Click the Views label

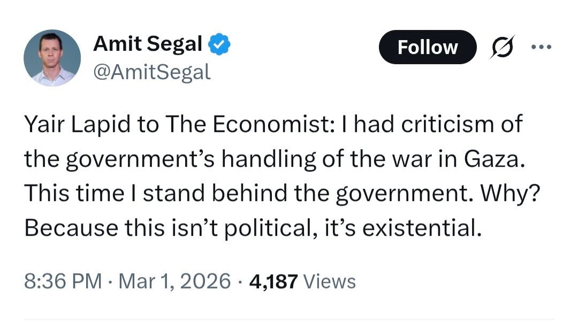pos(329,281)
